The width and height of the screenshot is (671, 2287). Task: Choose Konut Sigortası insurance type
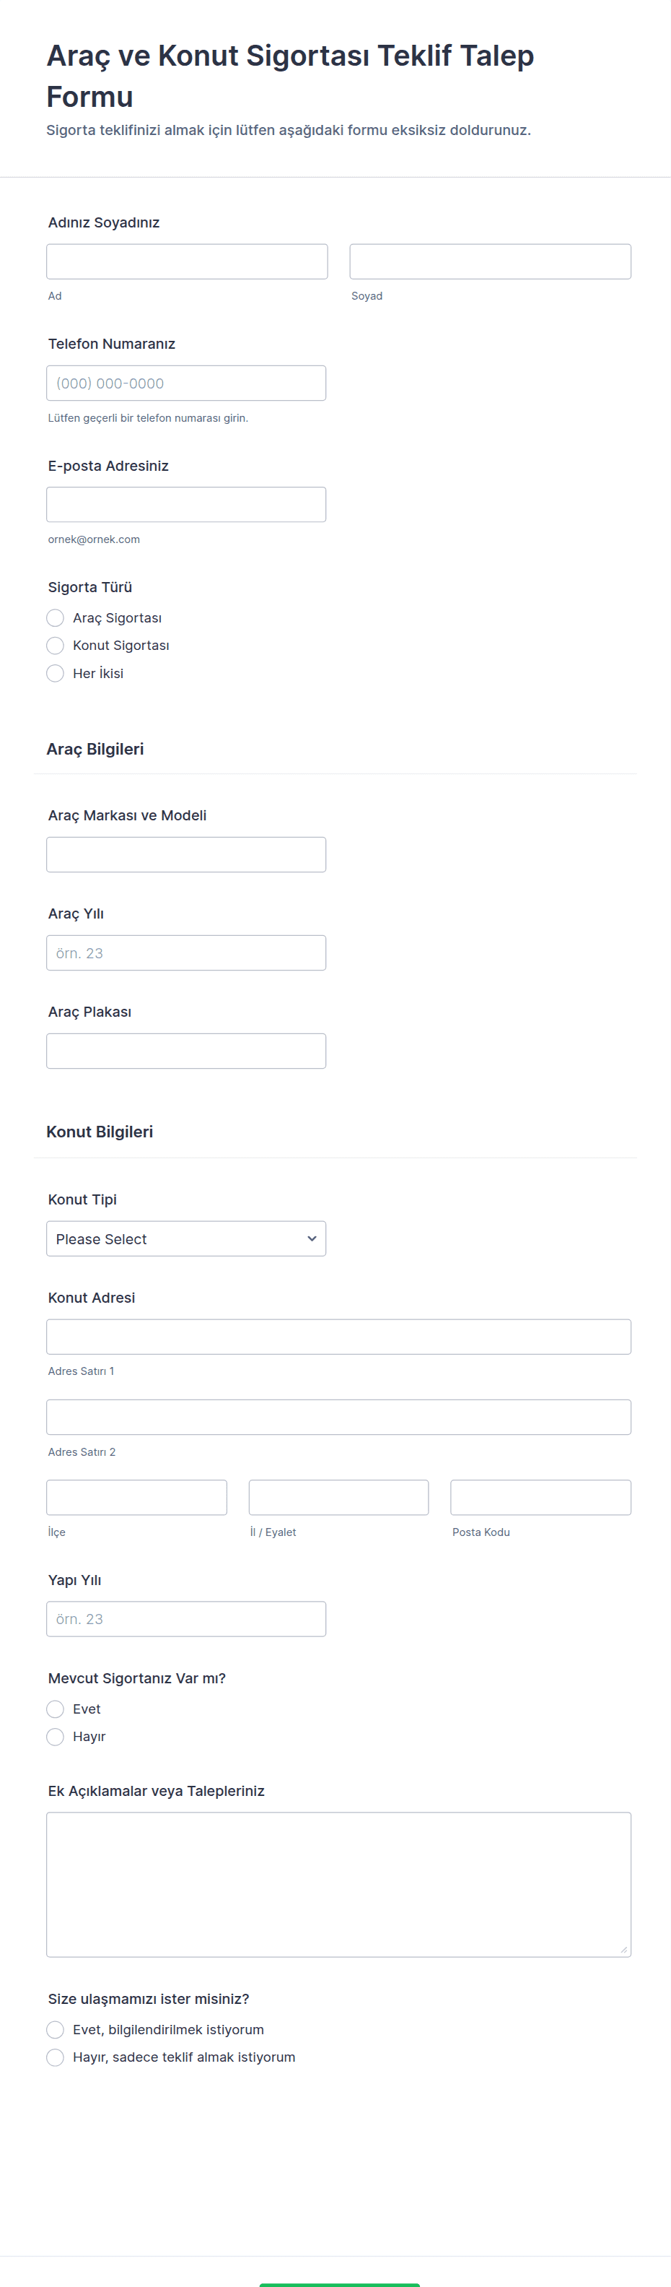click(x=55, y=646)
